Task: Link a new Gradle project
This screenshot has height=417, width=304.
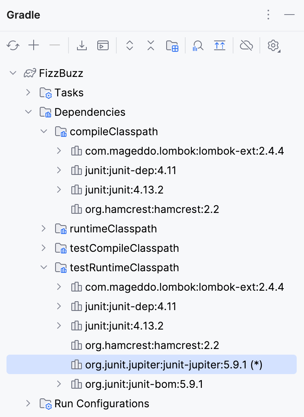Action: [x=33, y=46]
